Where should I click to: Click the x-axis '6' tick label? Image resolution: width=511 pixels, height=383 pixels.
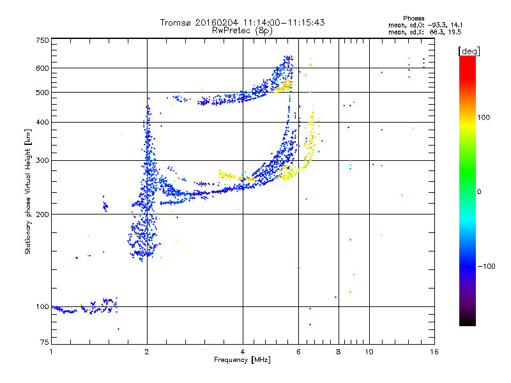(298, 352)
